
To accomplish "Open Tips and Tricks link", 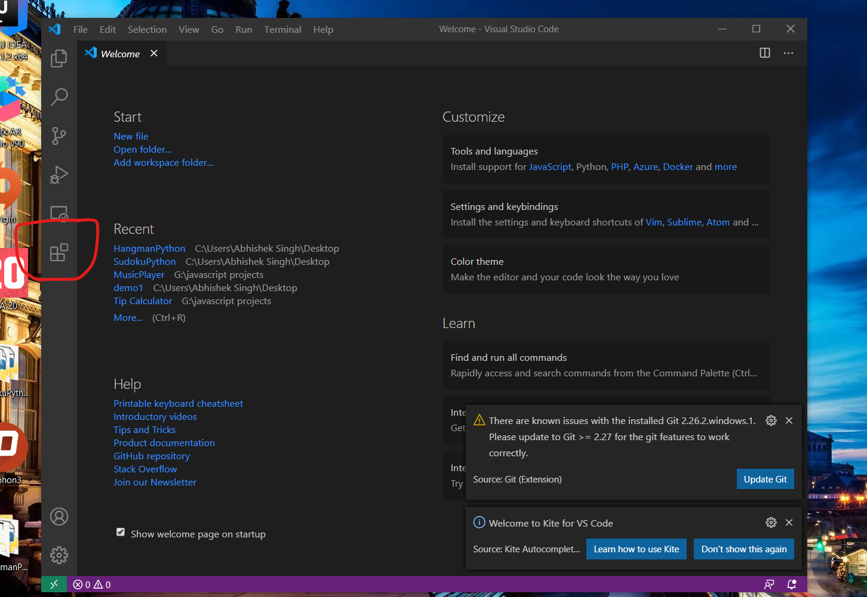I will 144,429.
